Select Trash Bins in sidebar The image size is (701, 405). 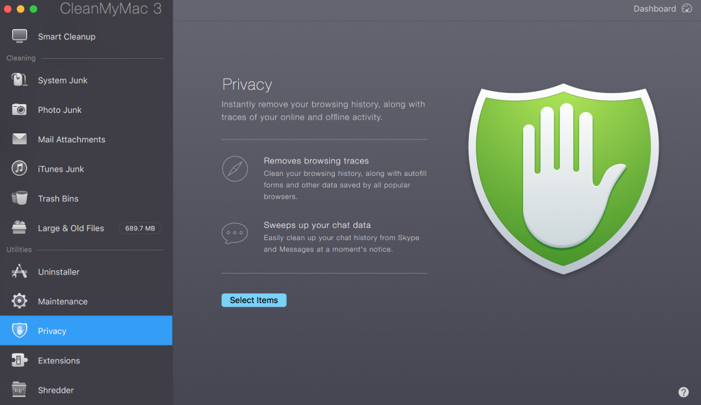(86, 198)
